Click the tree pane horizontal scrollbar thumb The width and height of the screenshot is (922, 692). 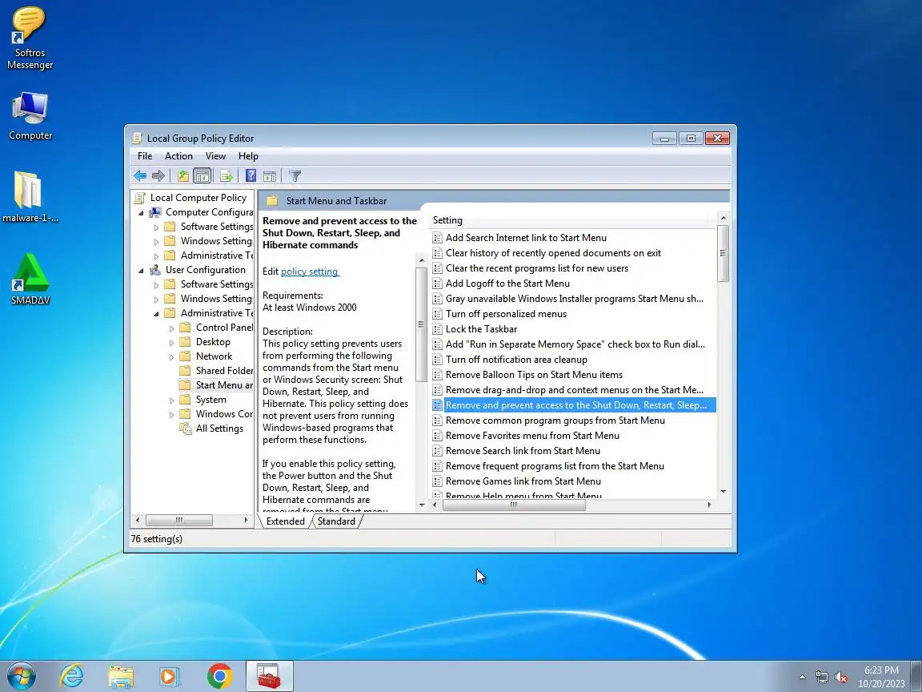pyautogui.click(x=178, y=520)
